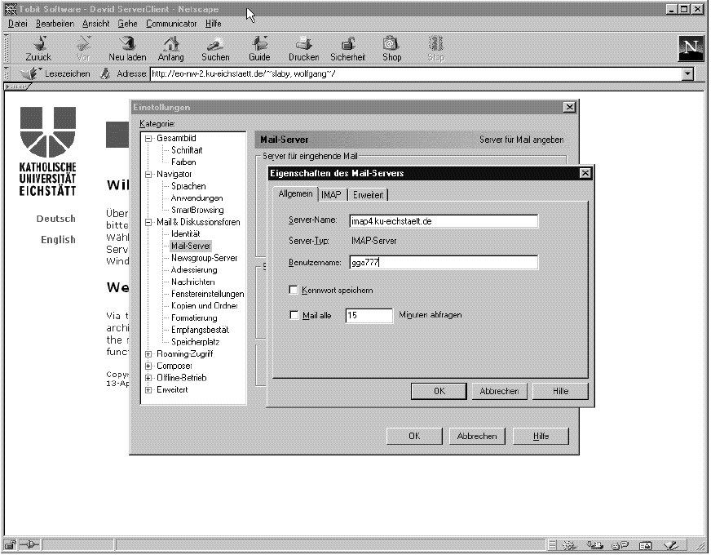Open Discussion groups icon in component bar
This screenshot has width=711, height=555.
coord(620,545)
